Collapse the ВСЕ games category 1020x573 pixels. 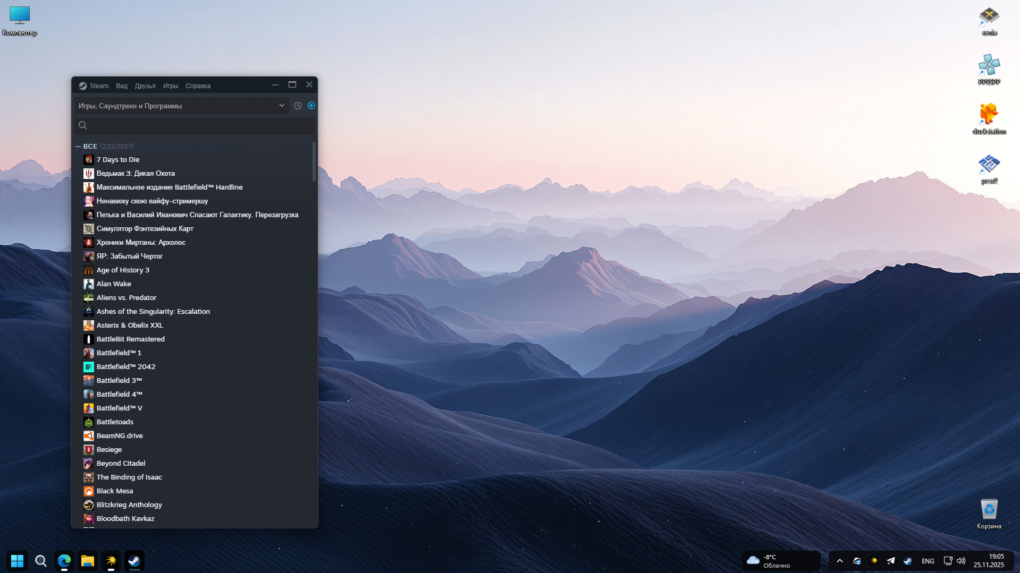pos(78,146)
